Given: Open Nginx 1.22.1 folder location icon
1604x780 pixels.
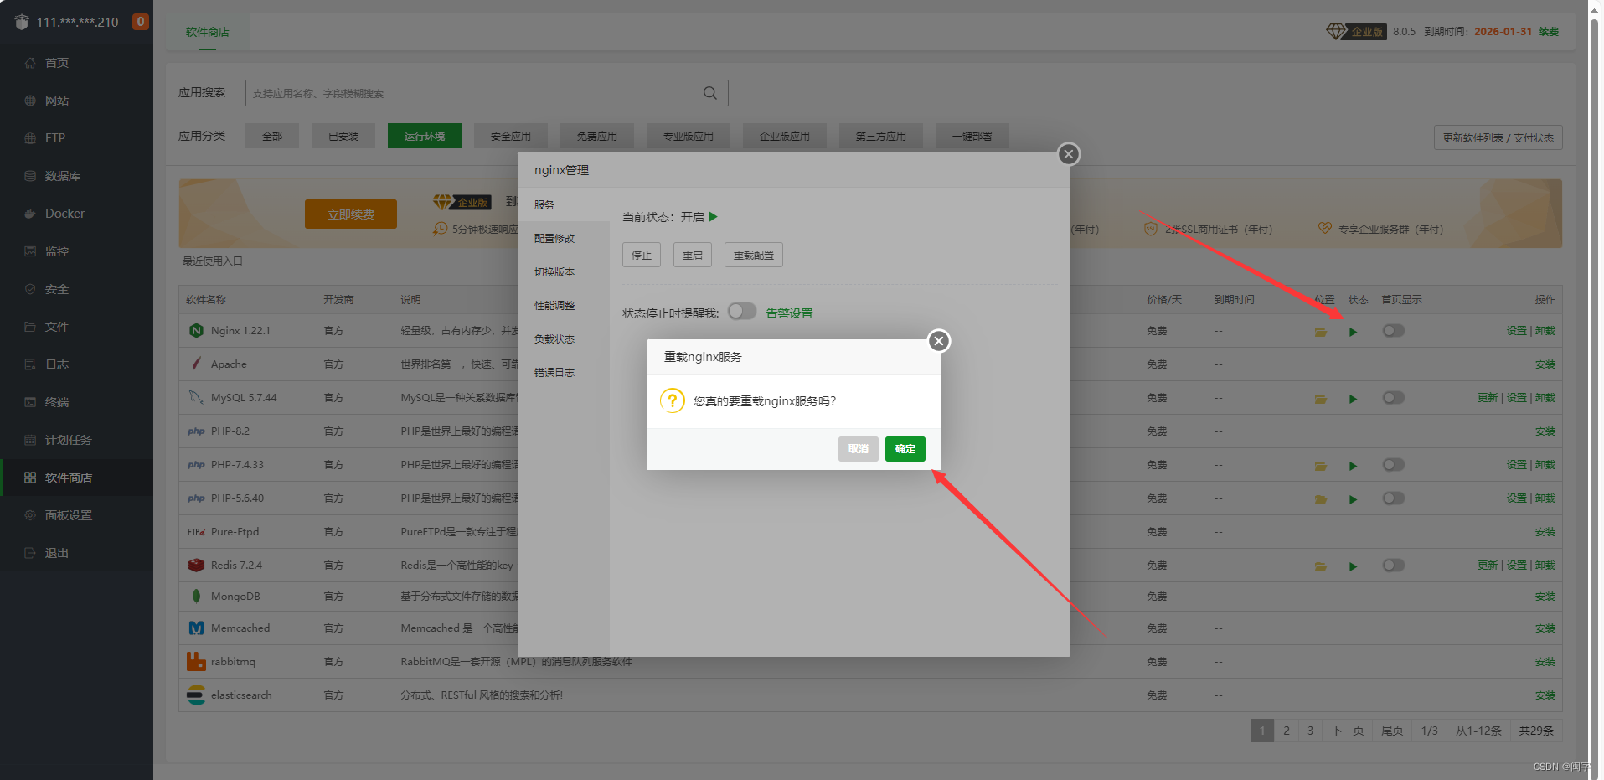Looking at the screenshot, I should point(1321,332).
